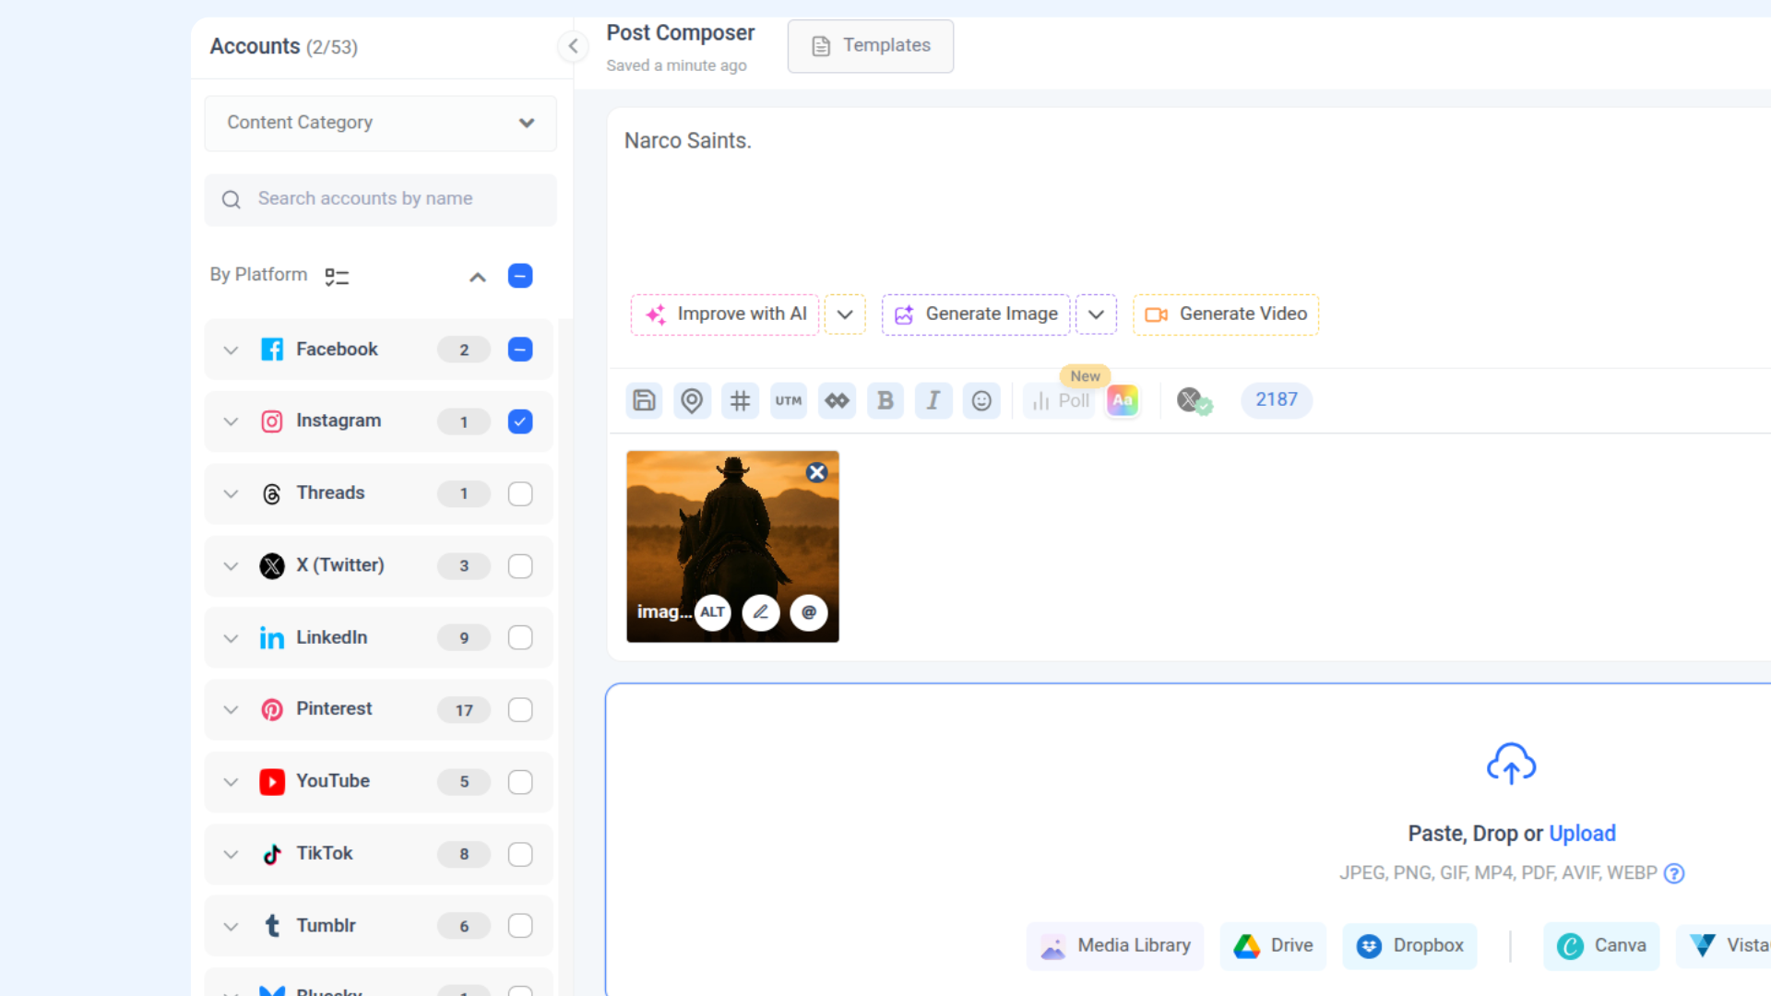The height and width of the screenshot is (996, 1771).
Task: Open the Content Category dropdown
Action: click(380, 123)
